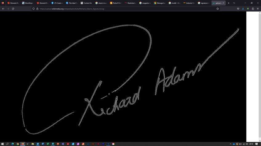
Task: Reload the current page
Action: [x=13, y=9]
